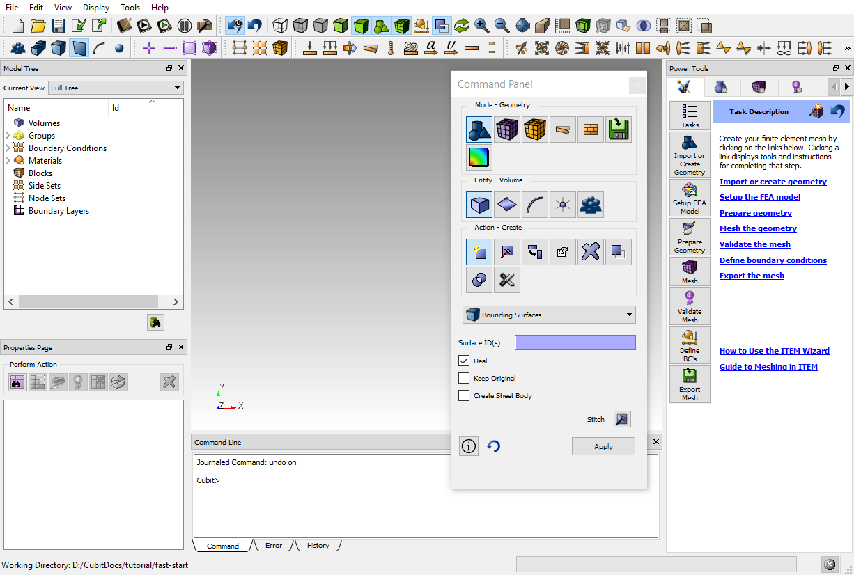This screenshot has width=854, height=575.
Task: Click the Apply button
Action: 603,447
